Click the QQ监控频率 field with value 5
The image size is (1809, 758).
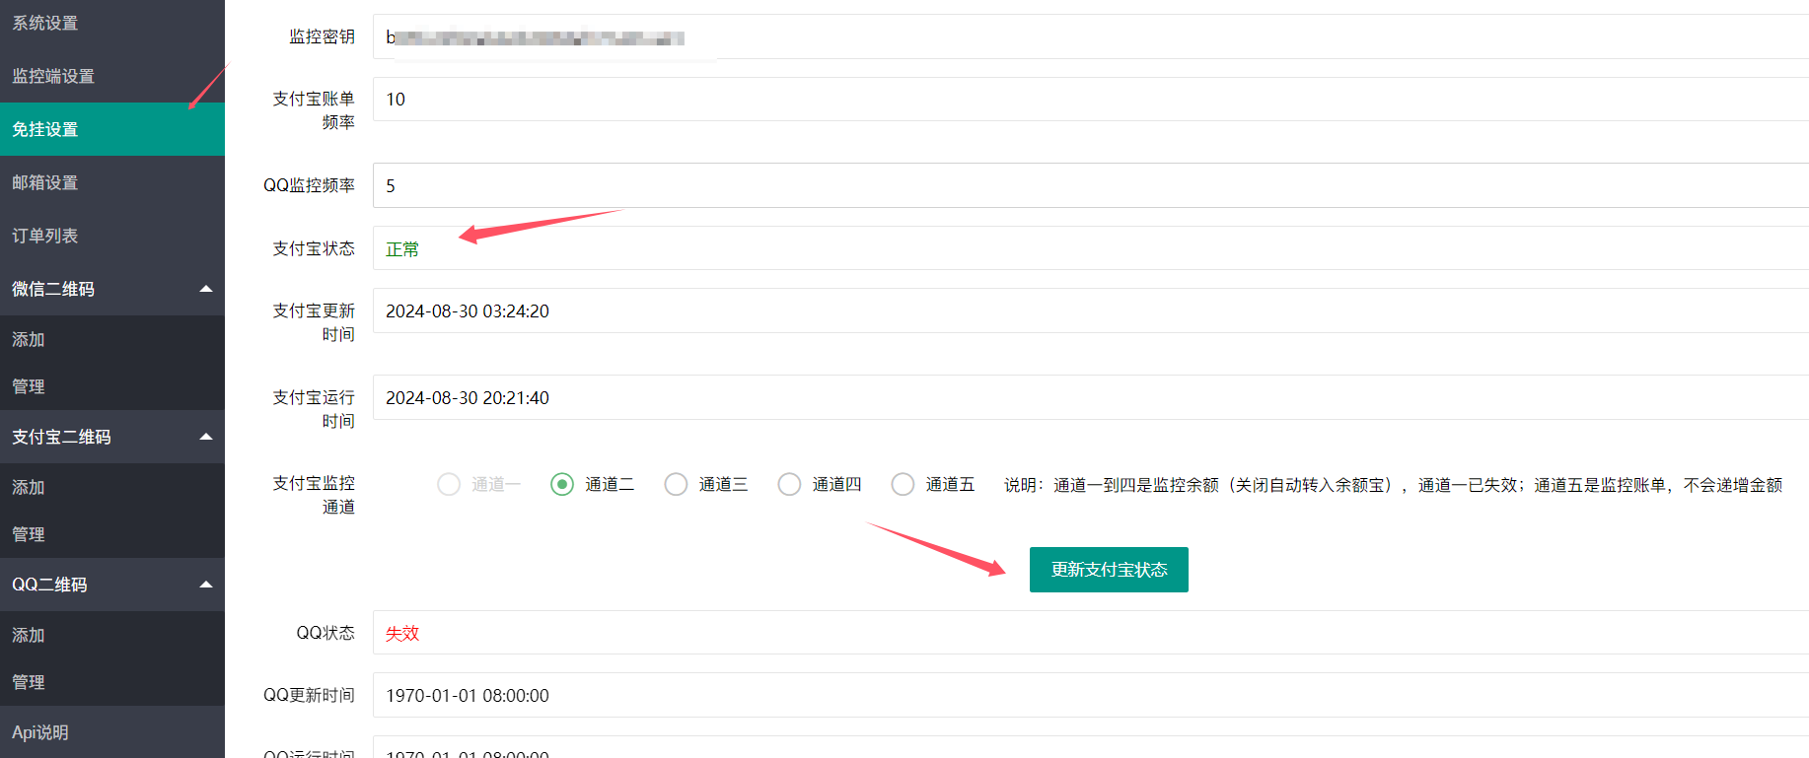tap(1091, 185)
